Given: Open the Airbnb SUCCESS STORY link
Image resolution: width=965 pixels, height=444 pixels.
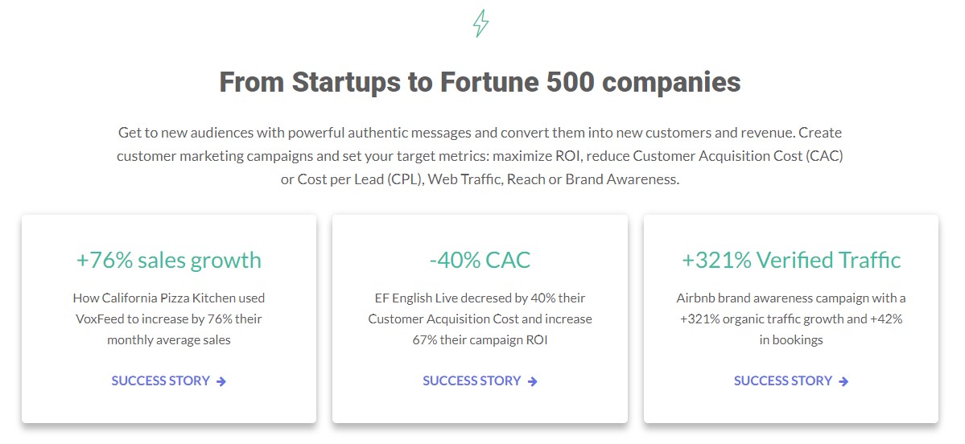Looking at the screenshot, I should tap(791, 380).
